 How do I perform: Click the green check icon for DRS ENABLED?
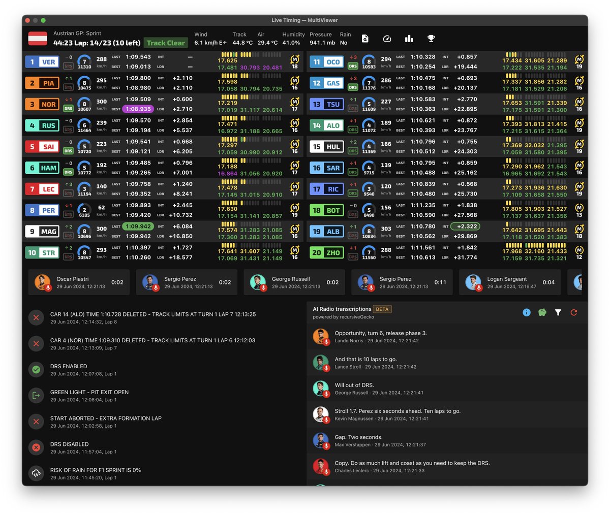pos(36,370)
